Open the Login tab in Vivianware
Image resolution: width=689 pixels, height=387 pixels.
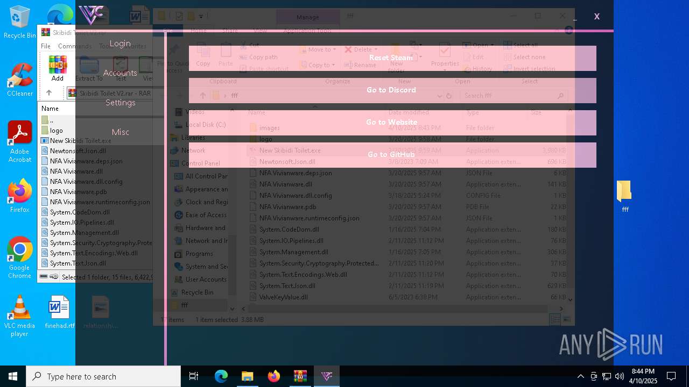(120, 44)
